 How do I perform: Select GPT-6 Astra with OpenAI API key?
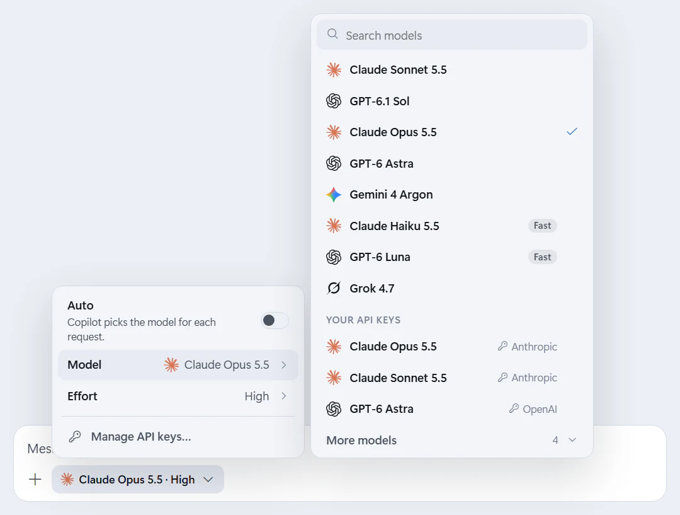(452, 409)
